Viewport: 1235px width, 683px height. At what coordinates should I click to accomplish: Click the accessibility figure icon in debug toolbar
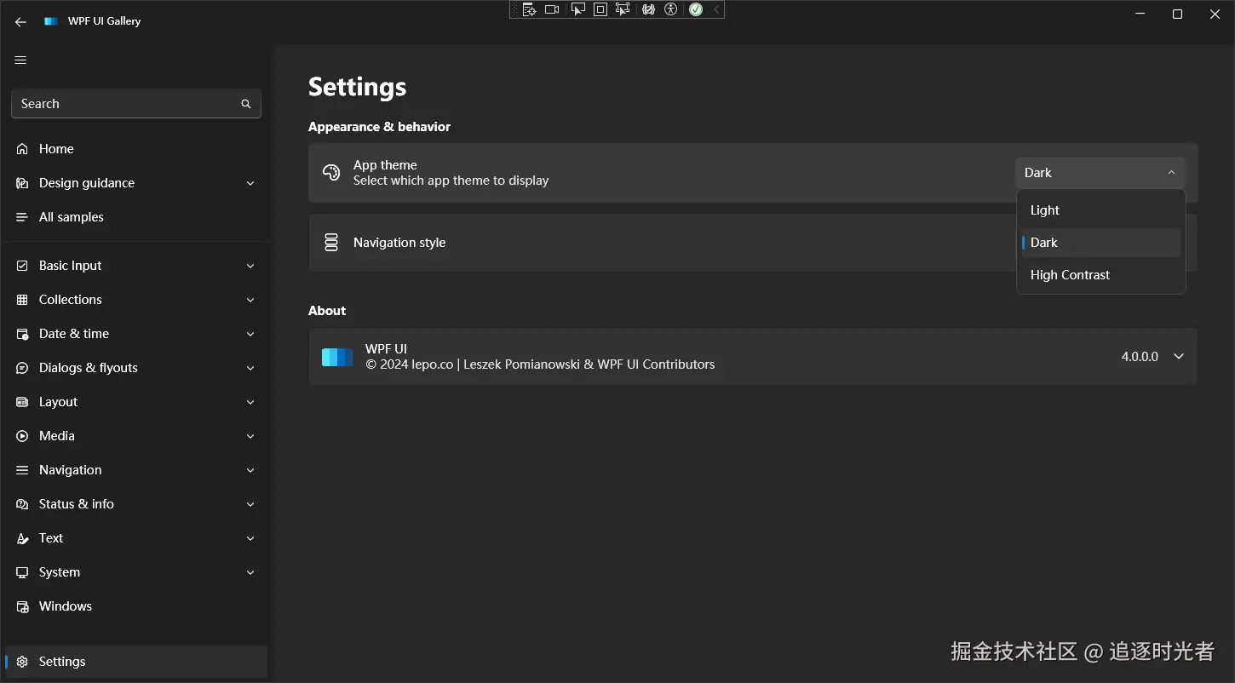click(x=671, y=9)
